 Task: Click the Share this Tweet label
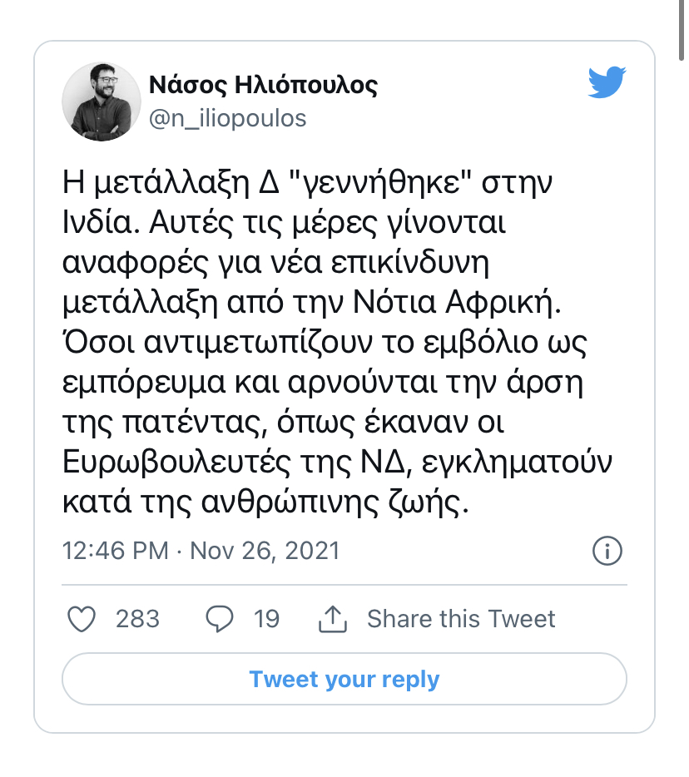[461, 619]
